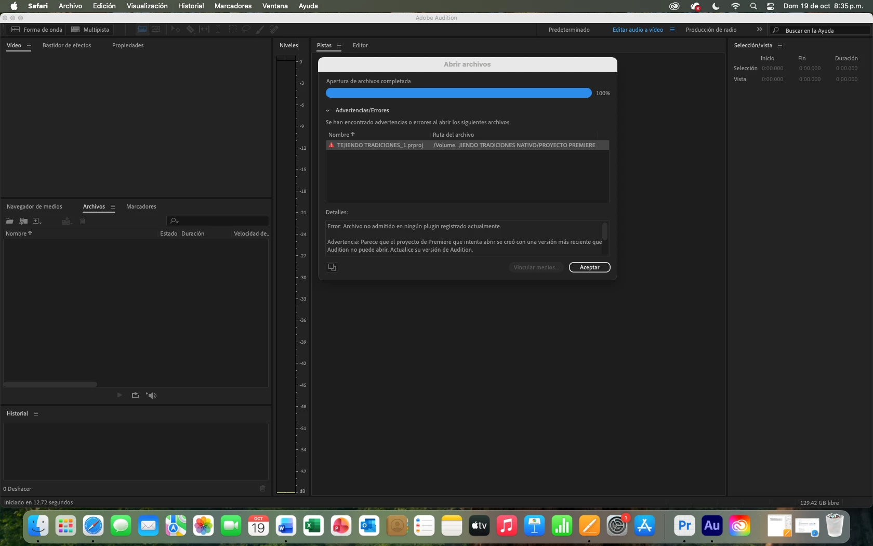This screenshot has height=546, width=873.
Task: Click the Niveles meter bar
Action: click(x=286, y=275)
